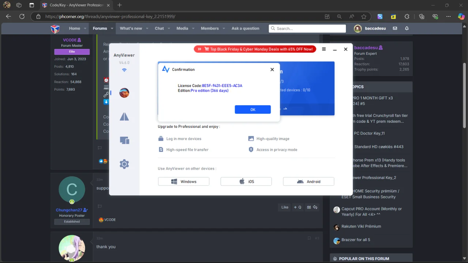Start Read aloud from address bar icon
This screenshot has height=263, width=468.
point(352,16)
